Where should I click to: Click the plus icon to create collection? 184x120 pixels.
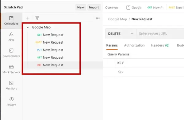coord(28,18)
